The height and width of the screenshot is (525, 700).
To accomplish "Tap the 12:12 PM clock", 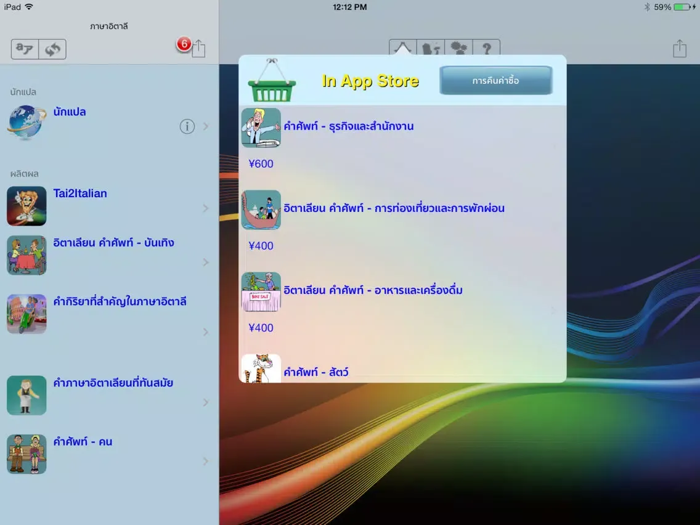I will tap(350, 7).
